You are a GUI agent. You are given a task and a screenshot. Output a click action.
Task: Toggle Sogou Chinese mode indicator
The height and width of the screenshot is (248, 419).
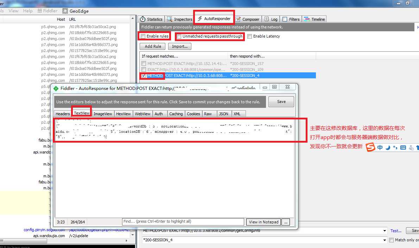380,148
